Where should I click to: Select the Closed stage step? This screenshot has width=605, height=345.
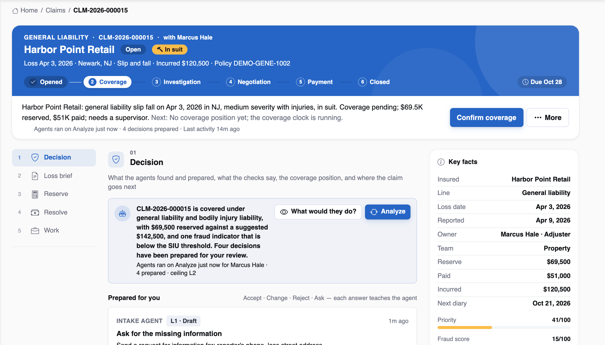pos(374,82)
